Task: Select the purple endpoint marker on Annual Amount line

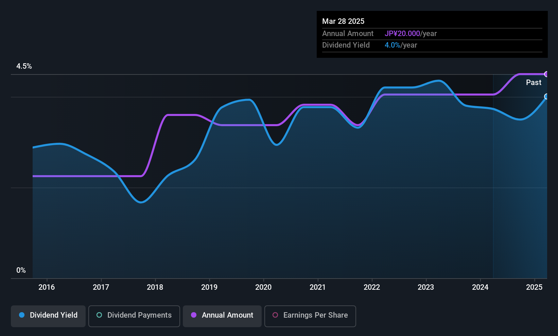Action: [546, 74]
